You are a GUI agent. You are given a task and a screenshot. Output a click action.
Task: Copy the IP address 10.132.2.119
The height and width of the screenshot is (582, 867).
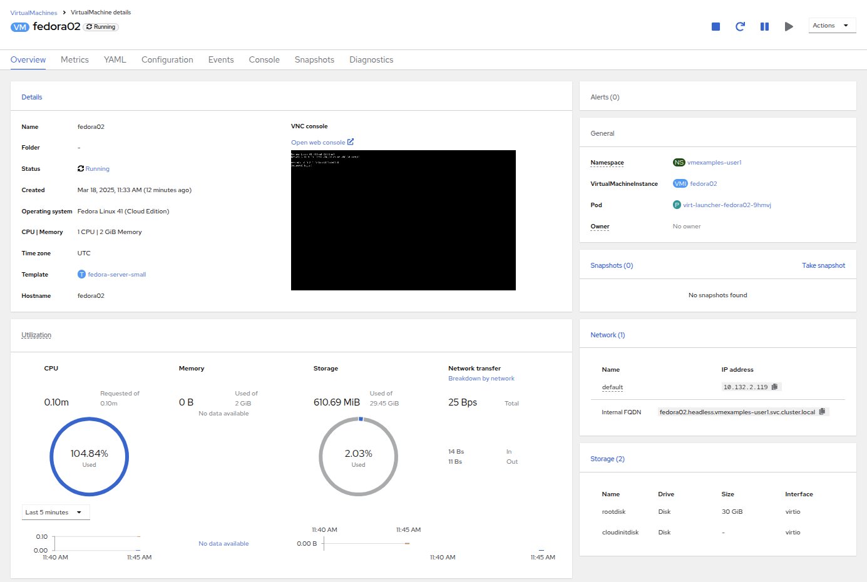click(775, 387)
